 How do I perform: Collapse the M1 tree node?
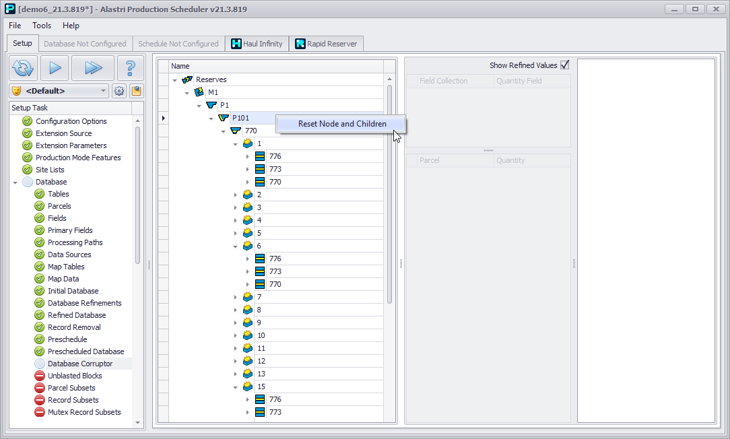(x=187, y=93)
